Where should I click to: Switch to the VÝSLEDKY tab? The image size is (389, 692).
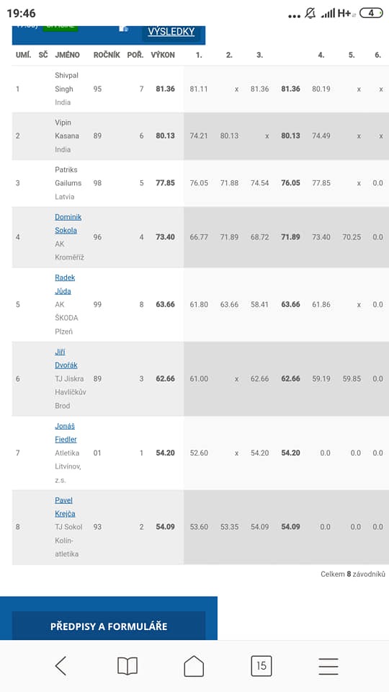pos(171,32)
